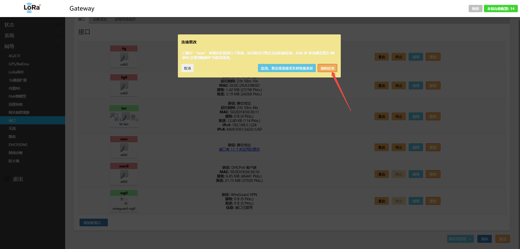This screenshot has width=520, height=249.
Task: Open the 保存并应用 dropdown arrow
Action: point(470,239)
